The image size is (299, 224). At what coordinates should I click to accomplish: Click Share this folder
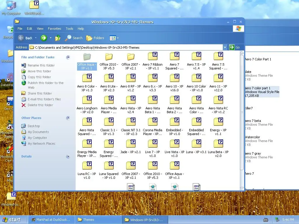(x=36, y=93)
